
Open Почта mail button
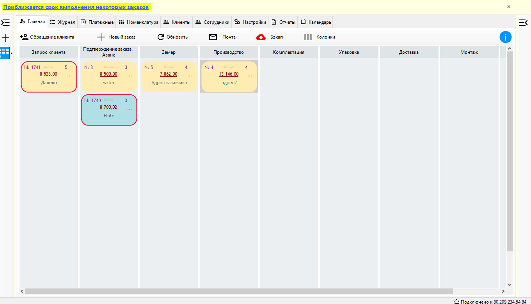tap(222, 37)
